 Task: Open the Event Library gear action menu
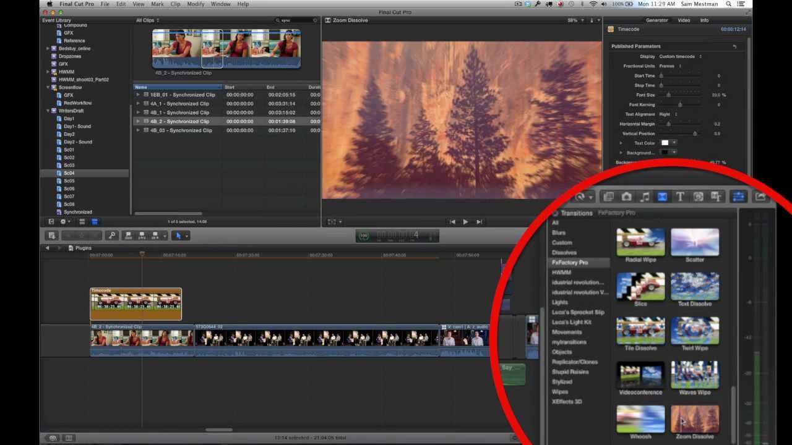[x=64, y=221]
